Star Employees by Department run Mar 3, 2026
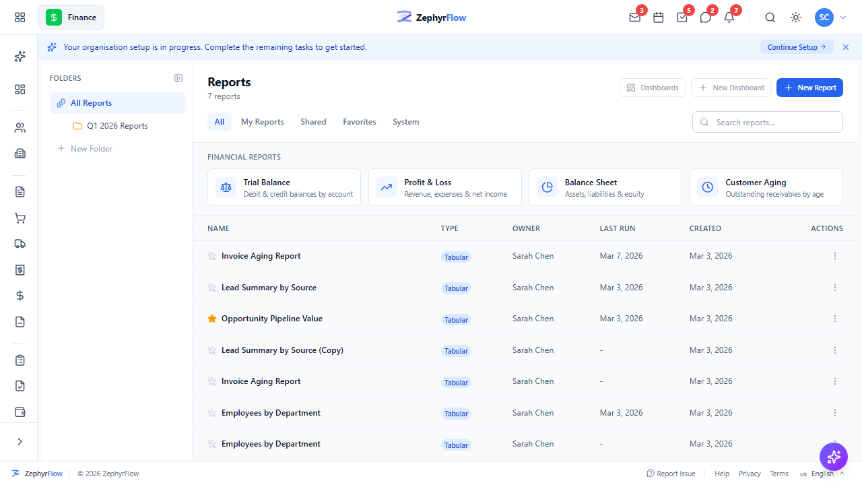862x485 pixels. 212,413
